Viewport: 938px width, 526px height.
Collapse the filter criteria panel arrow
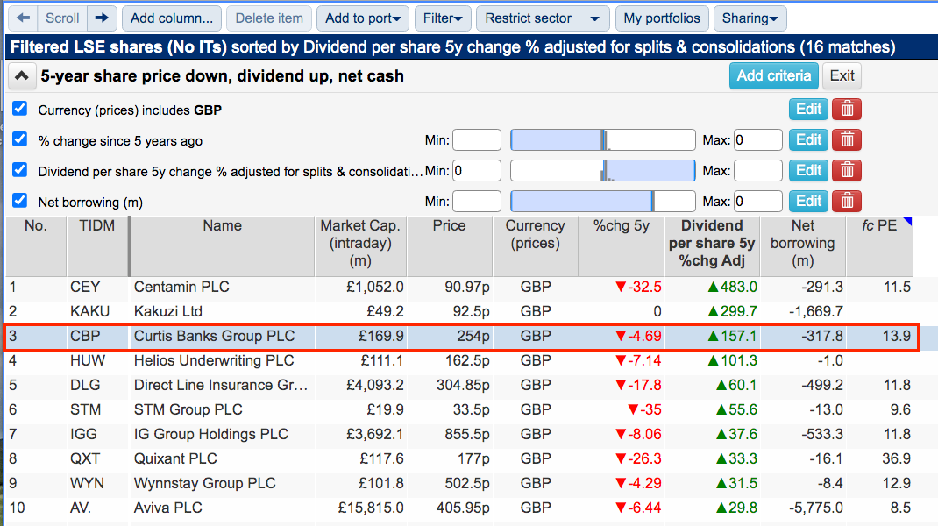click(x=22, y=76)
